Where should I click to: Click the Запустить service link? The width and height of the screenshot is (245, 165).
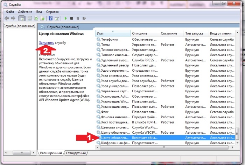[x=46, y=42]
